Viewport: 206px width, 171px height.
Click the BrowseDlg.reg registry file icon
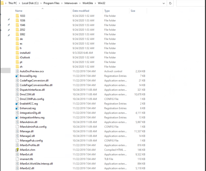tap(17, 76)
